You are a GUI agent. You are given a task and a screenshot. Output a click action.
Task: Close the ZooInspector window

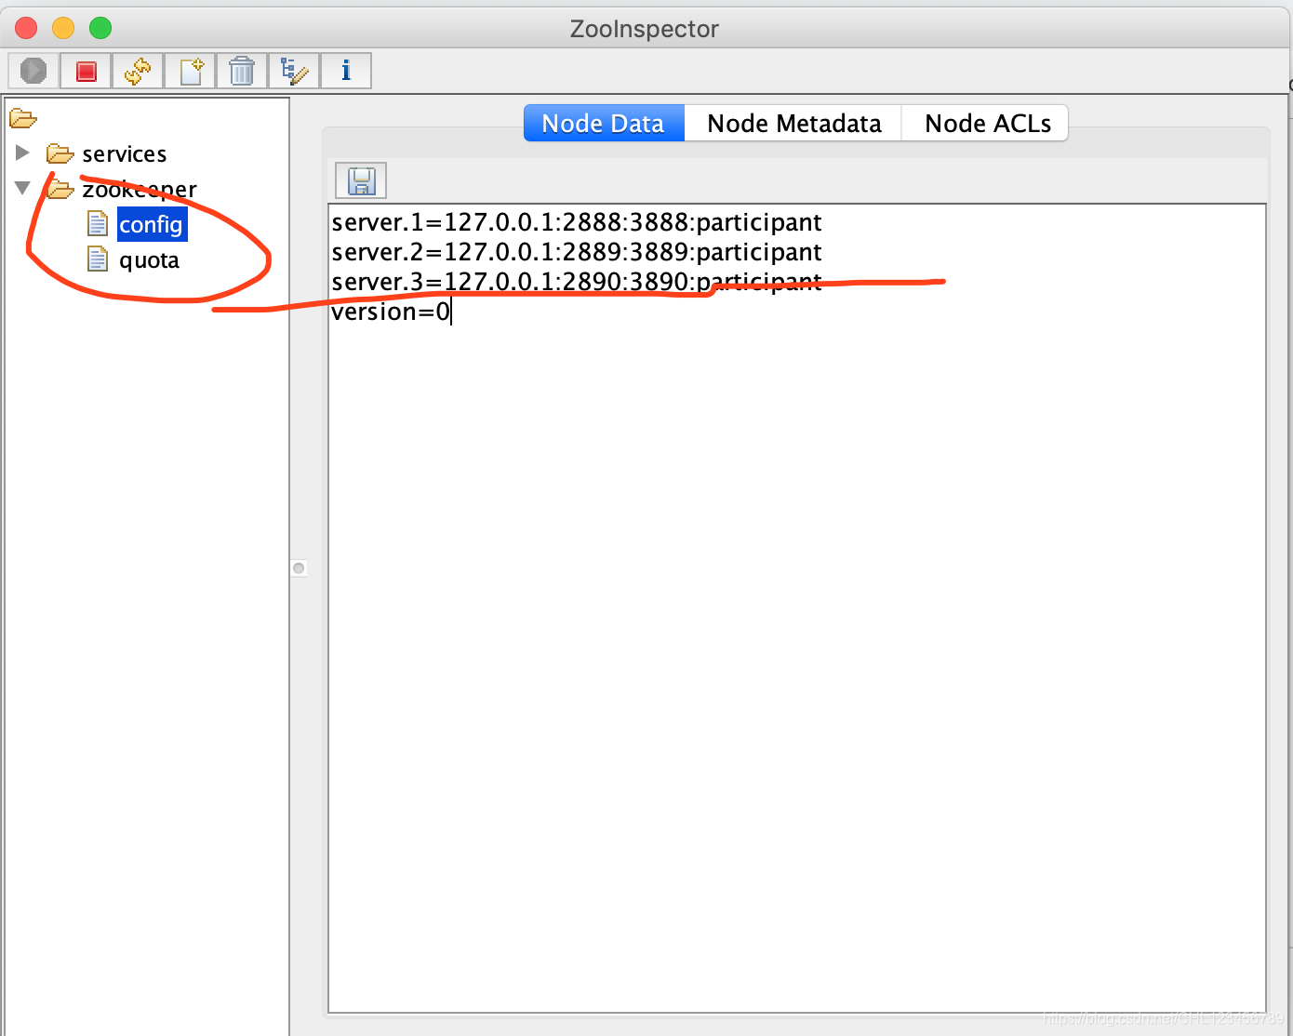tap(26, 28)
